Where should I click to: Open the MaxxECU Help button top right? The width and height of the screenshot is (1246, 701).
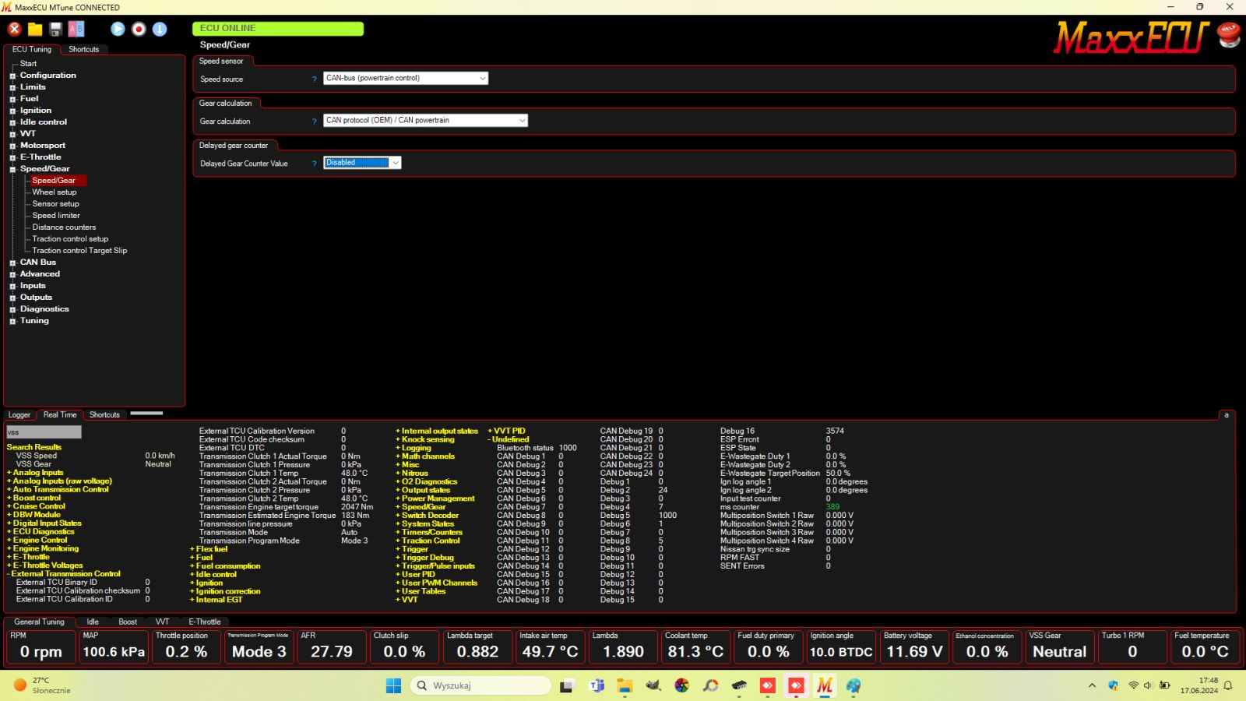pyautogui.click(x=1229, y=35)
